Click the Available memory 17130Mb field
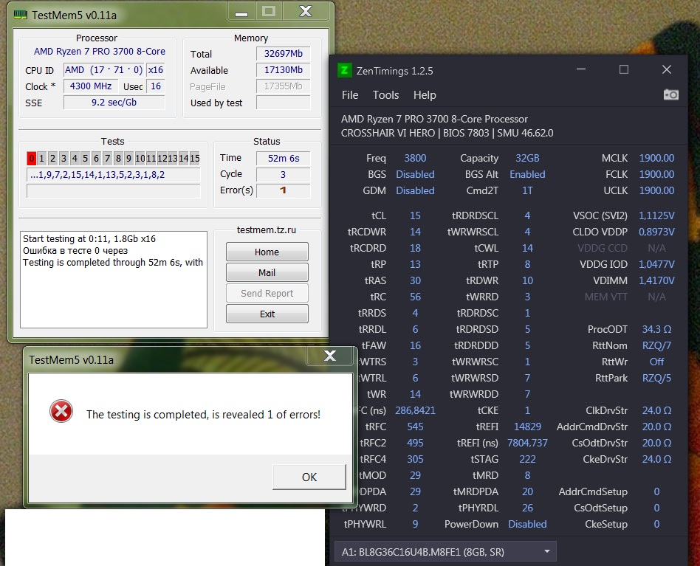The image size is (700, 566). pyautogui.click(x=283, y=70)
